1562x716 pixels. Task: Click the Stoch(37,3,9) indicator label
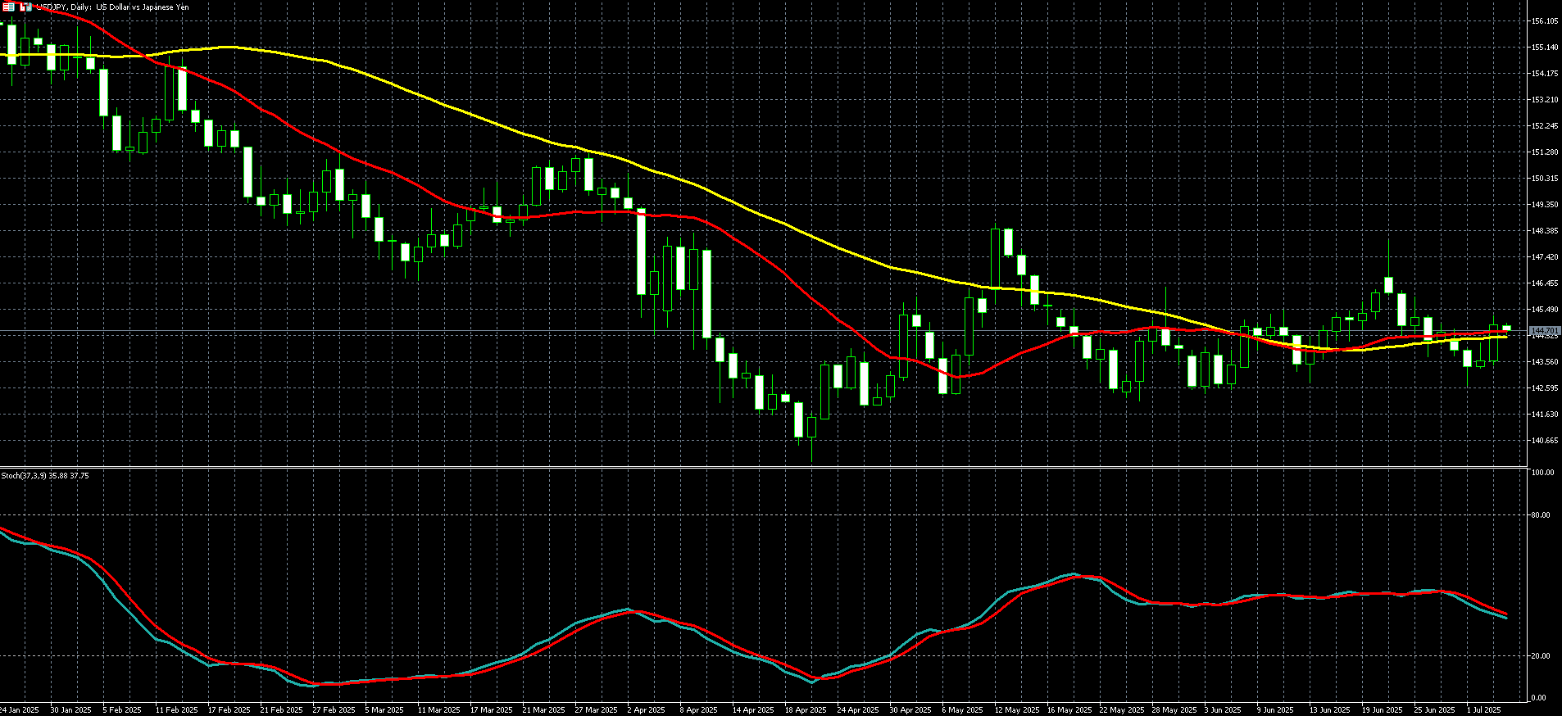tap(45, 475)
